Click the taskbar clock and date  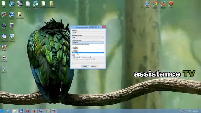195,111
